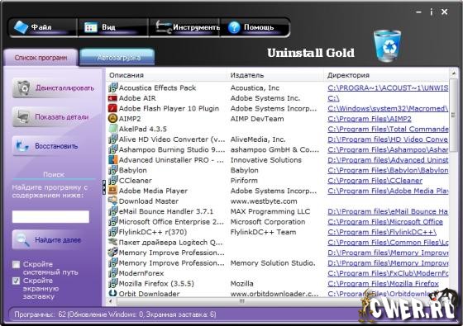Screen dimensions: 463x326
Task: Toggle Скройте экранную заставку checkbox
Action: 17,281
